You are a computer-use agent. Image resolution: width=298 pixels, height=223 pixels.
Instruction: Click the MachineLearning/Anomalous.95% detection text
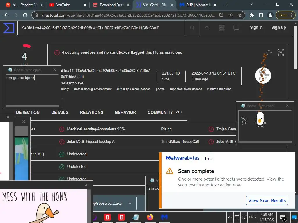96,129
